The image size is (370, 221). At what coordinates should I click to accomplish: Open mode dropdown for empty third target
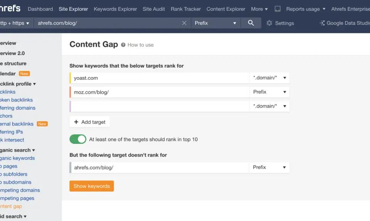pos(269,106)
